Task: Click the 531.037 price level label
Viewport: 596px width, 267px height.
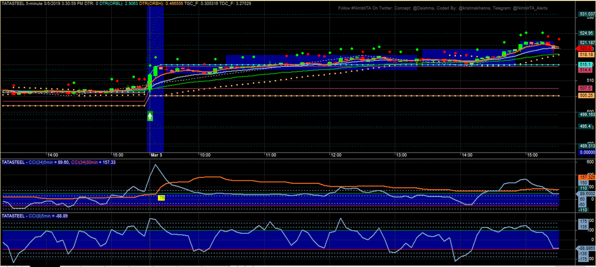Action: pos(586,14)
